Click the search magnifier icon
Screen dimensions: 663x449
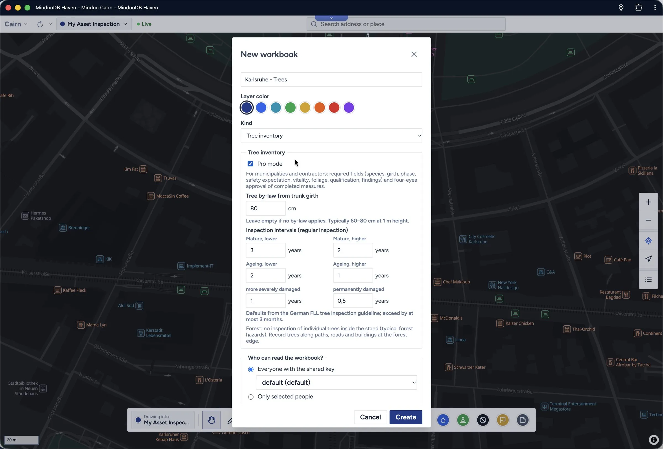[x=314, y=24]
